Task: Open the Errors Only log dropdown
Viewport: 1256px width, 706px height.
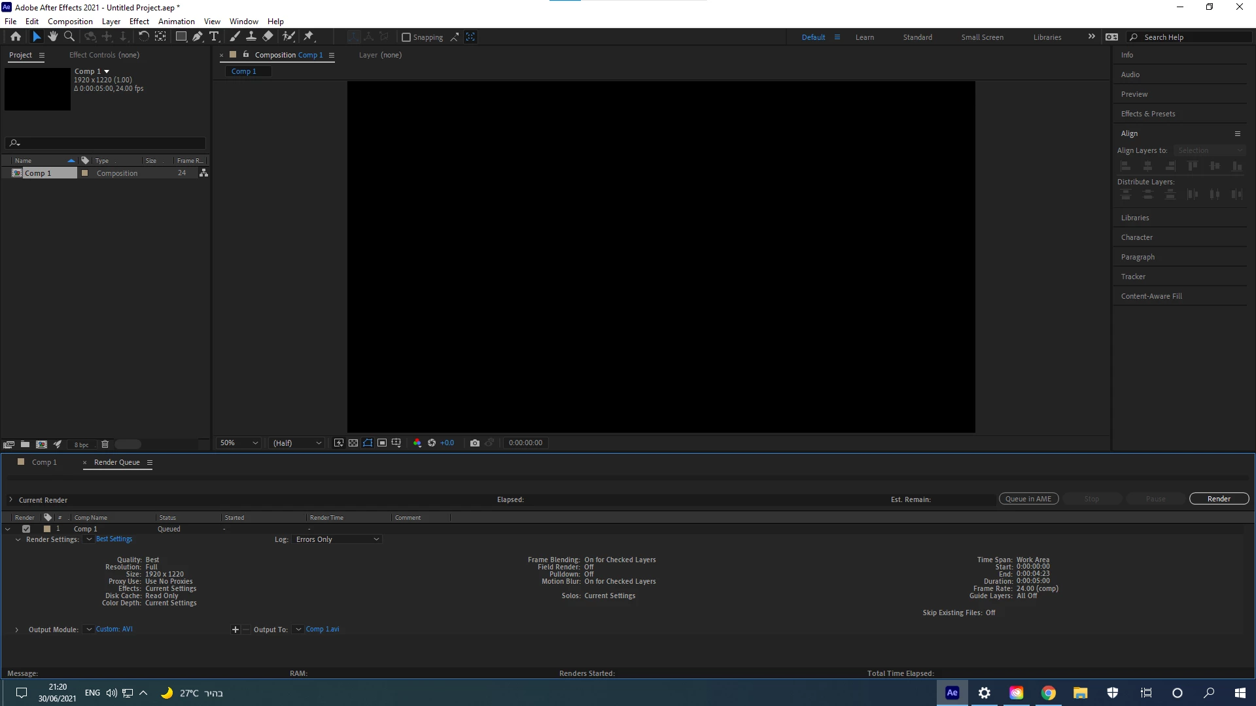Action: click(x=337, y=539)
